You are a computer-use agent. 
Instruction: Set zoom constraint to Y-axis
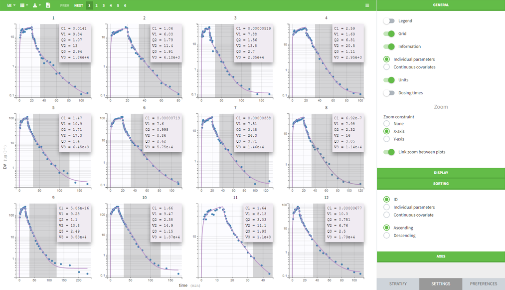click(387, 139)
